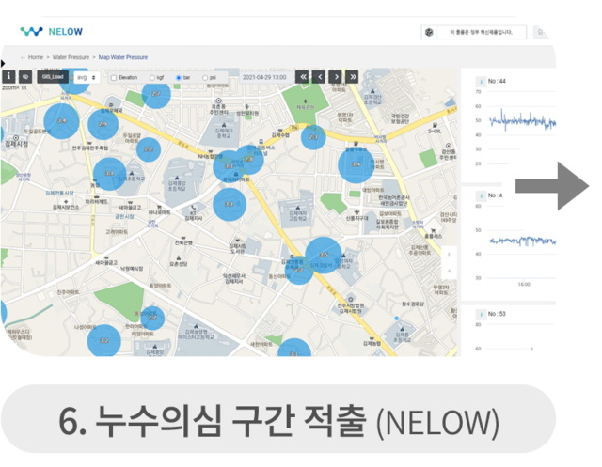
Task: Click the 김제시청 label on the map
Action: pos(17,144)
